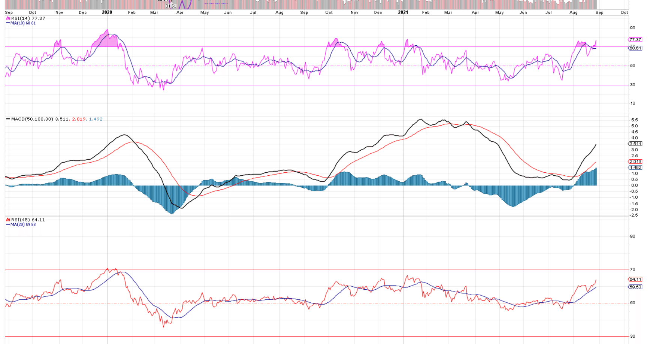Click the 2020 year label on time axis

pyautogui.click(x=107, y=12)
